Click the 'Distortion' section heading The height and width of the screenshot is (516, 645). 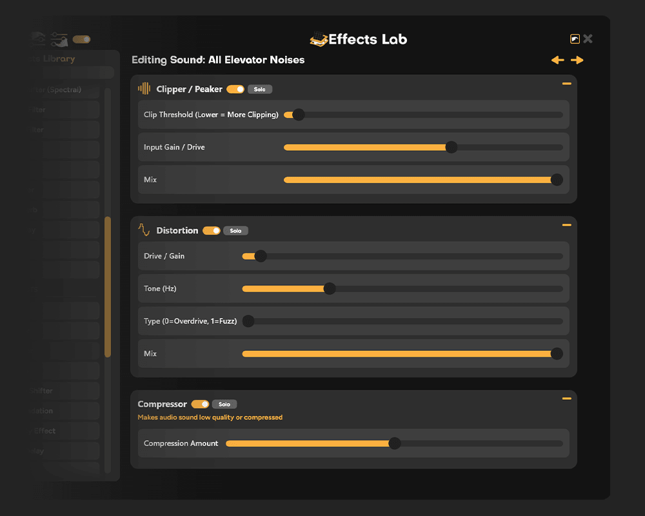pyautogui.click(x=177, y=230)
